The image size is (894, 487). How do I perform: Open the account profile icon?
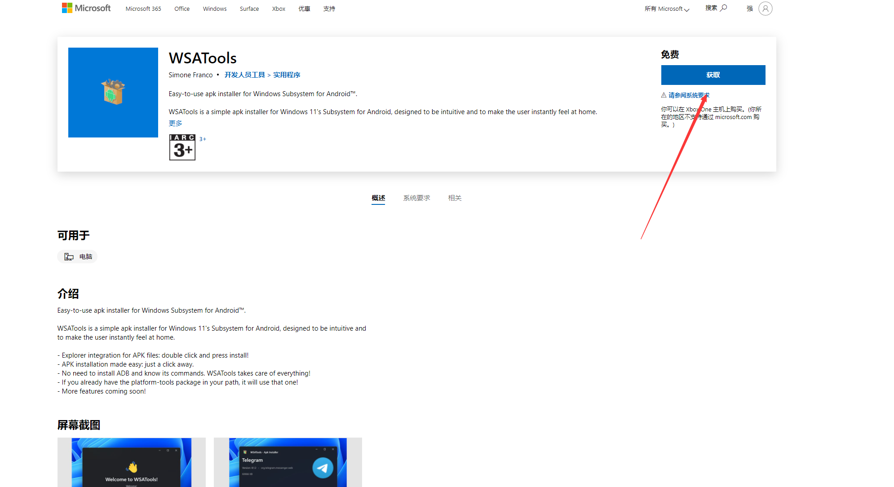(765, 9)
